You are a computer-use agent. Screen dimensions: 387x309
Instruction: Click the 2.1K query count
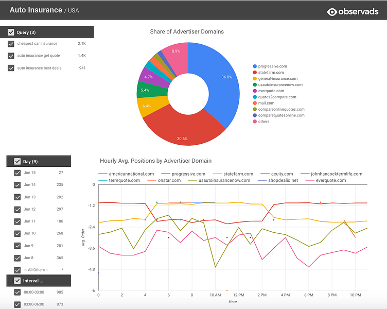coord(82,43)
